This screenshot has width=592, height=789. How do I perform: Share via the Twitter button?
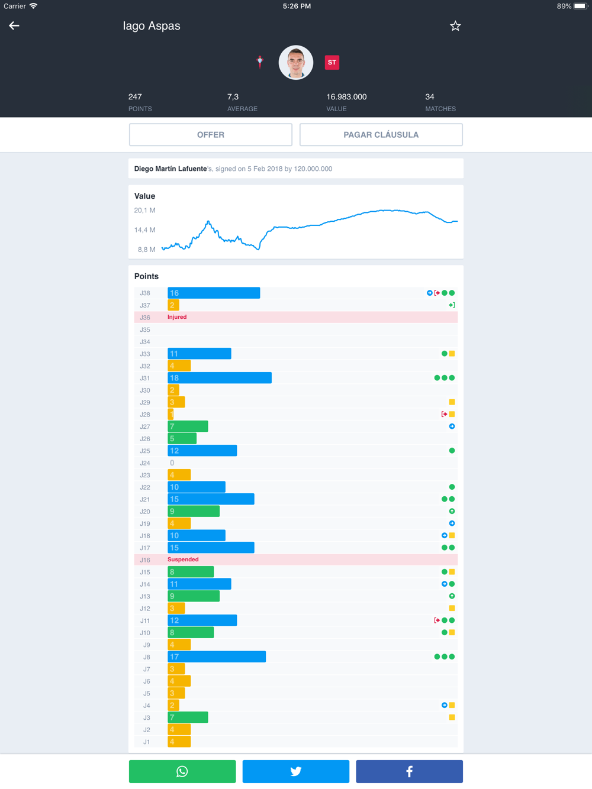click(296, 771)
